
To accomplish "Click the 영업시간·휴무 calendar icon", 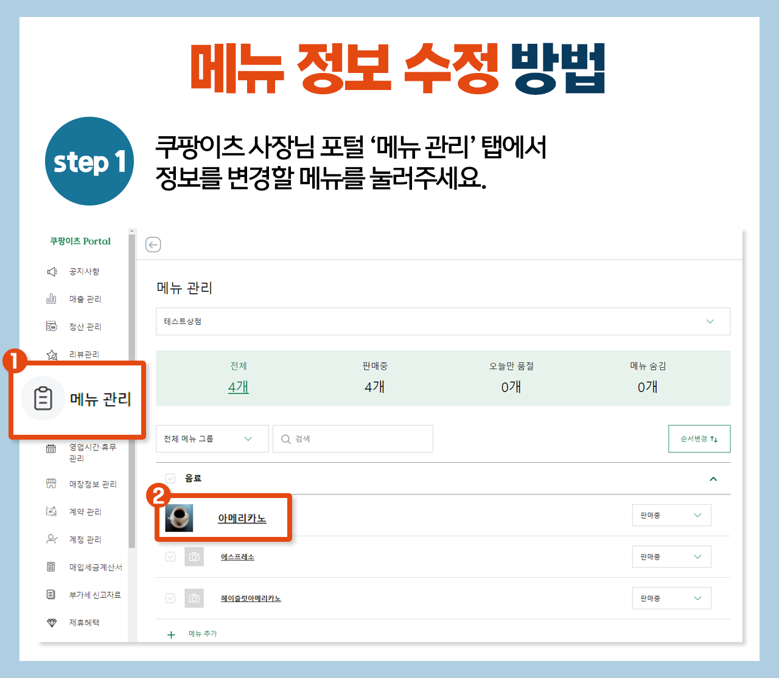I will tap(51, 449).
